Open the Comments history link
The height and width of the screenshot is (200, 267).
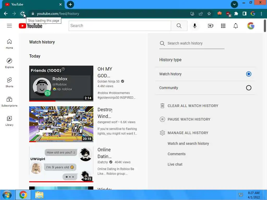[177, 154]
